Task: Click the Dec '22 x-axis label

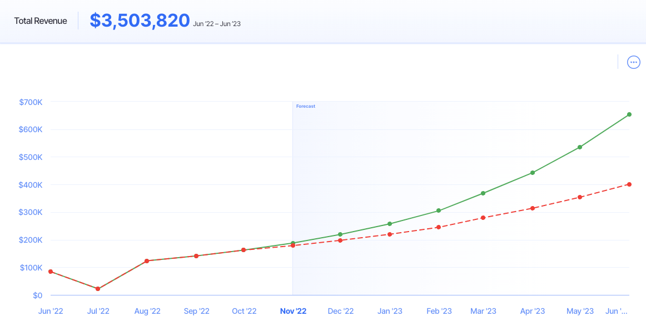Action: [341, 311]
